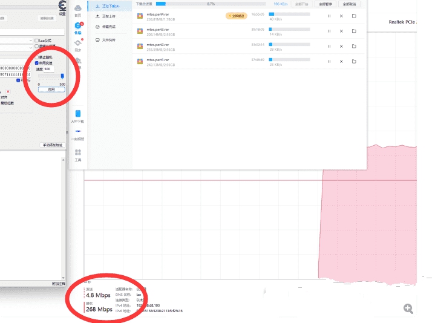The width and height of the screenshot is (438, 323).
Task: Expand the second dropdown below Lua公式 row
Action: tap(30, 46)
